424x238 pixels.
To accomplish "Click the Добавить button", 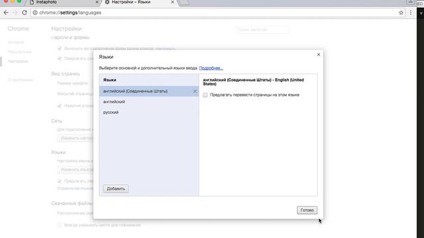I will pyautogui.click(x=116, y=188).
